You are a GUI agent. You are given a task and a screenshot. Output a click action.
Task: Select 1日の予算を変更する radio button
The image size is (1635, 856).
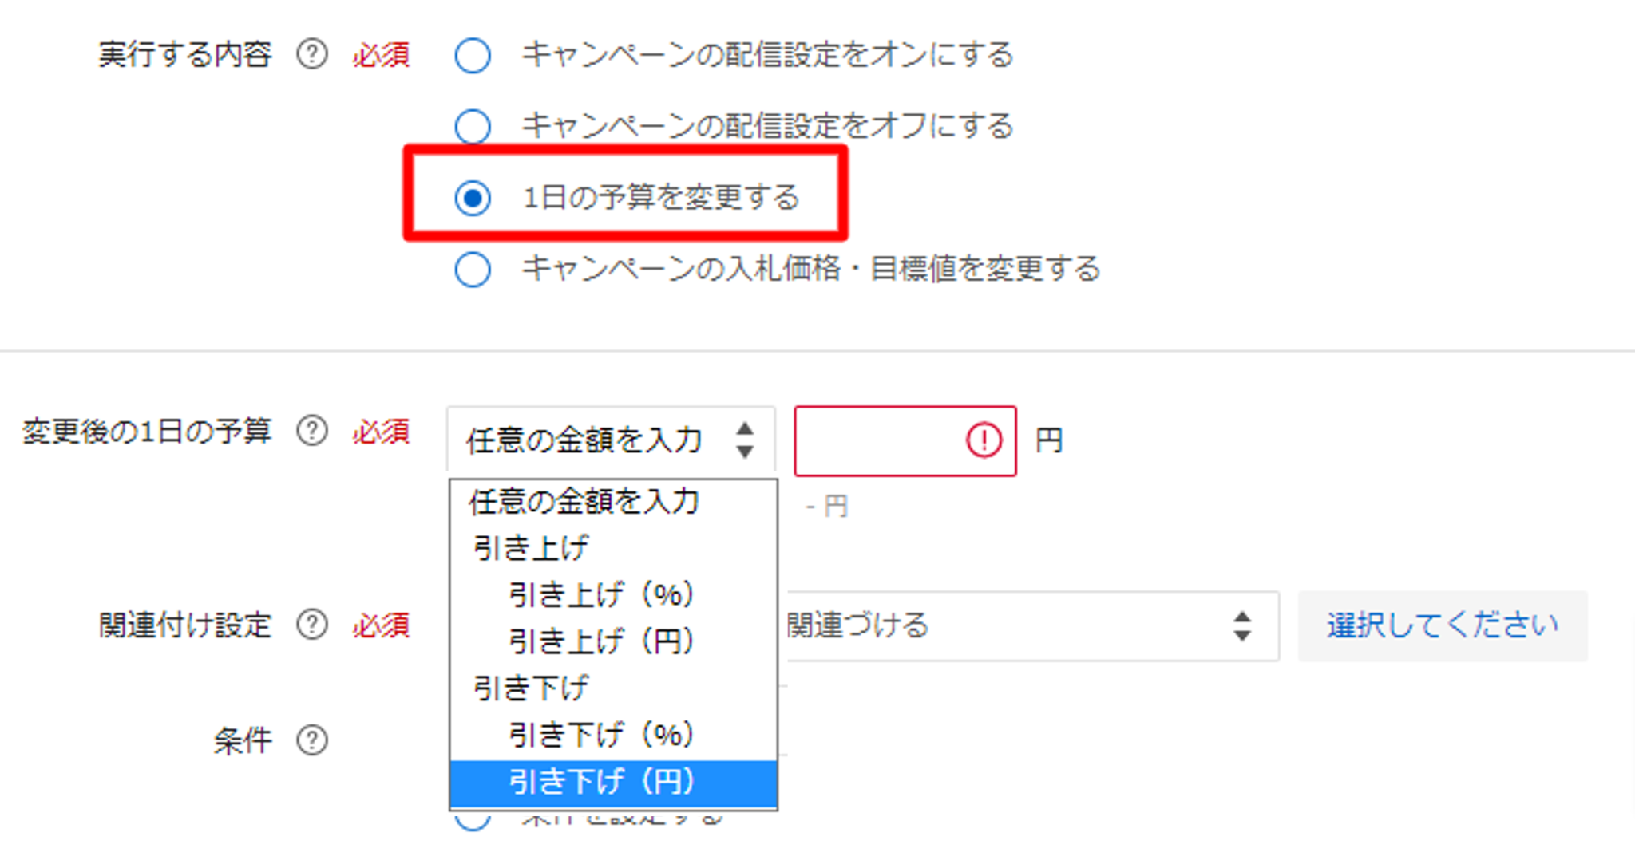click(x=473, y=197)
